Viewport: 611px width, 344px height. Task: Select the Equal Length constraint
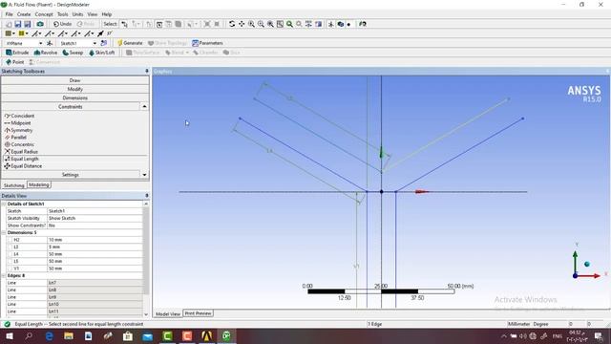tap(21, 159)
